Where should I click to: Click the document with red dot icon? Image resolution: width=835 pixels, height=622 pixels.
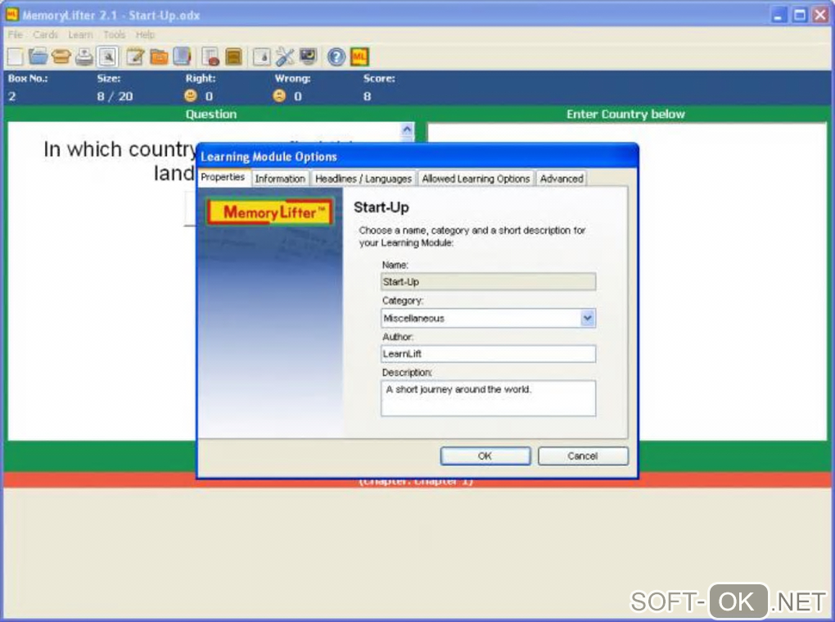pos(211,57)
